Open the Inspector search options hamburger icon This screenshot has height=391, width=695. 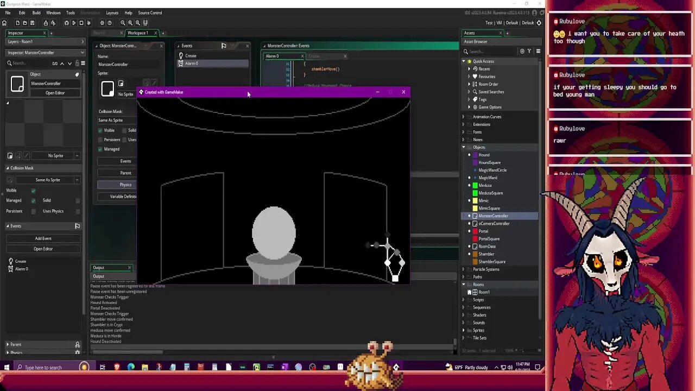point(83,63)
